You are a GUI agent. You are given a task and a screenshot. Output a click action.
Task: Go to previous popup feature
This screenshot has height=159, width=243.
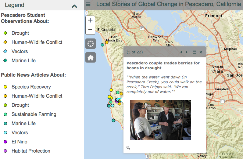click(181, 52)
